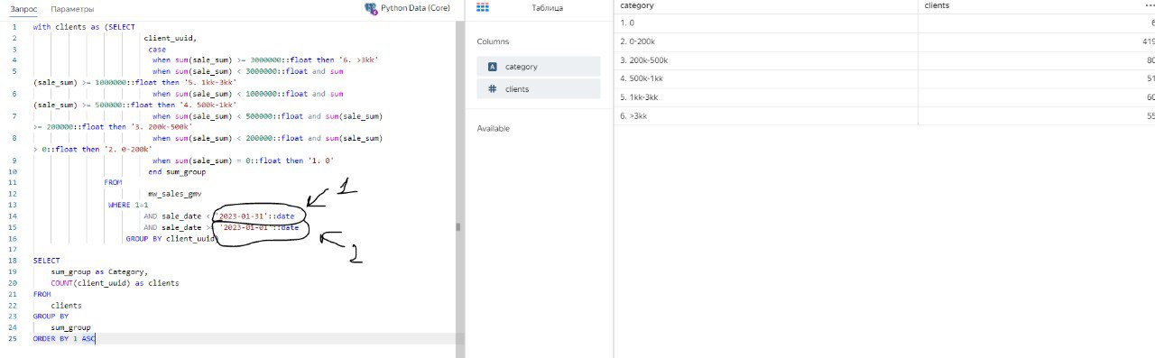Click line number 18 in the gutter
The height and width of the screenshot is (358, 1155).
click(x=14, y=260)
